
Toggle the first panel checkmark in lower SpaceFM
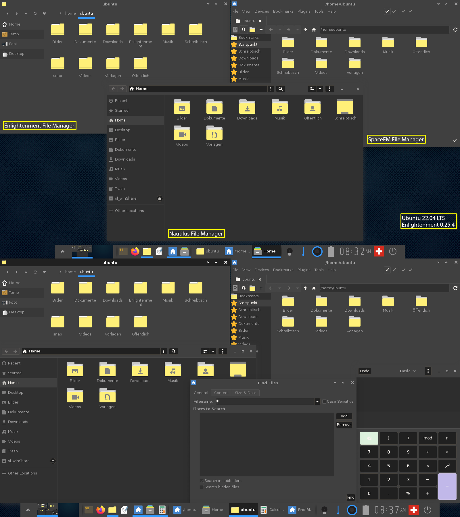(387, 270)
